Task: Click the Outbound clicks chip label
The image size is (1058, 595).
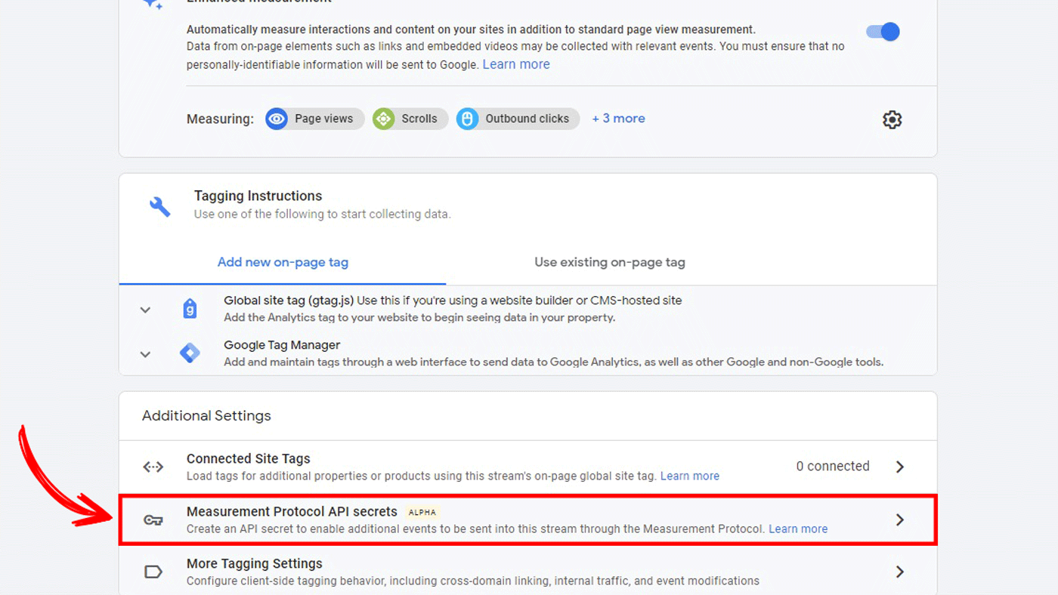Action: tap(527, 119)
